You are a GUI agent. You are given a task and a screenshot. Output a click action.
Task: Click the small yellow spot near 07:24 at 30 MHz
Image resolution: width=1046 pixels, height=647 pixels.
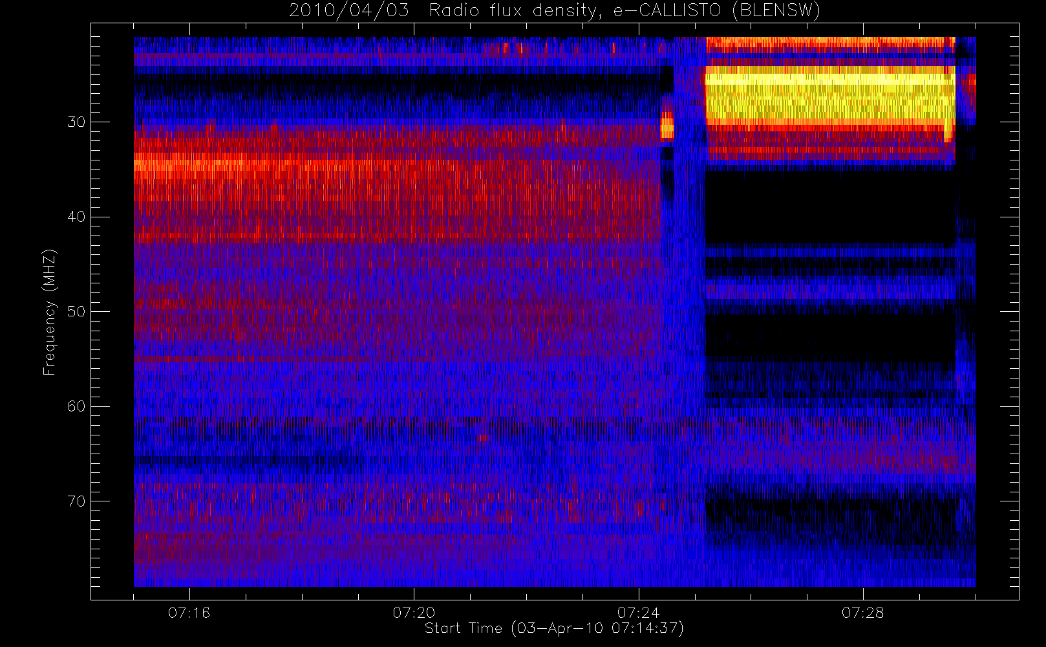[667, 126]
